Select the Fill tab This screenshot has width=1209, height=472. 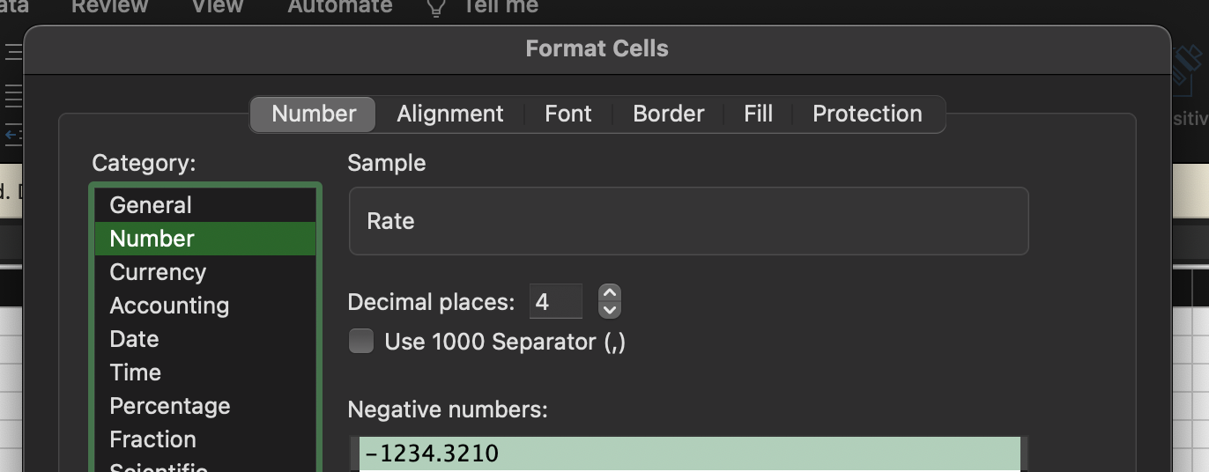pyautogui.click(x=758, y=114)
